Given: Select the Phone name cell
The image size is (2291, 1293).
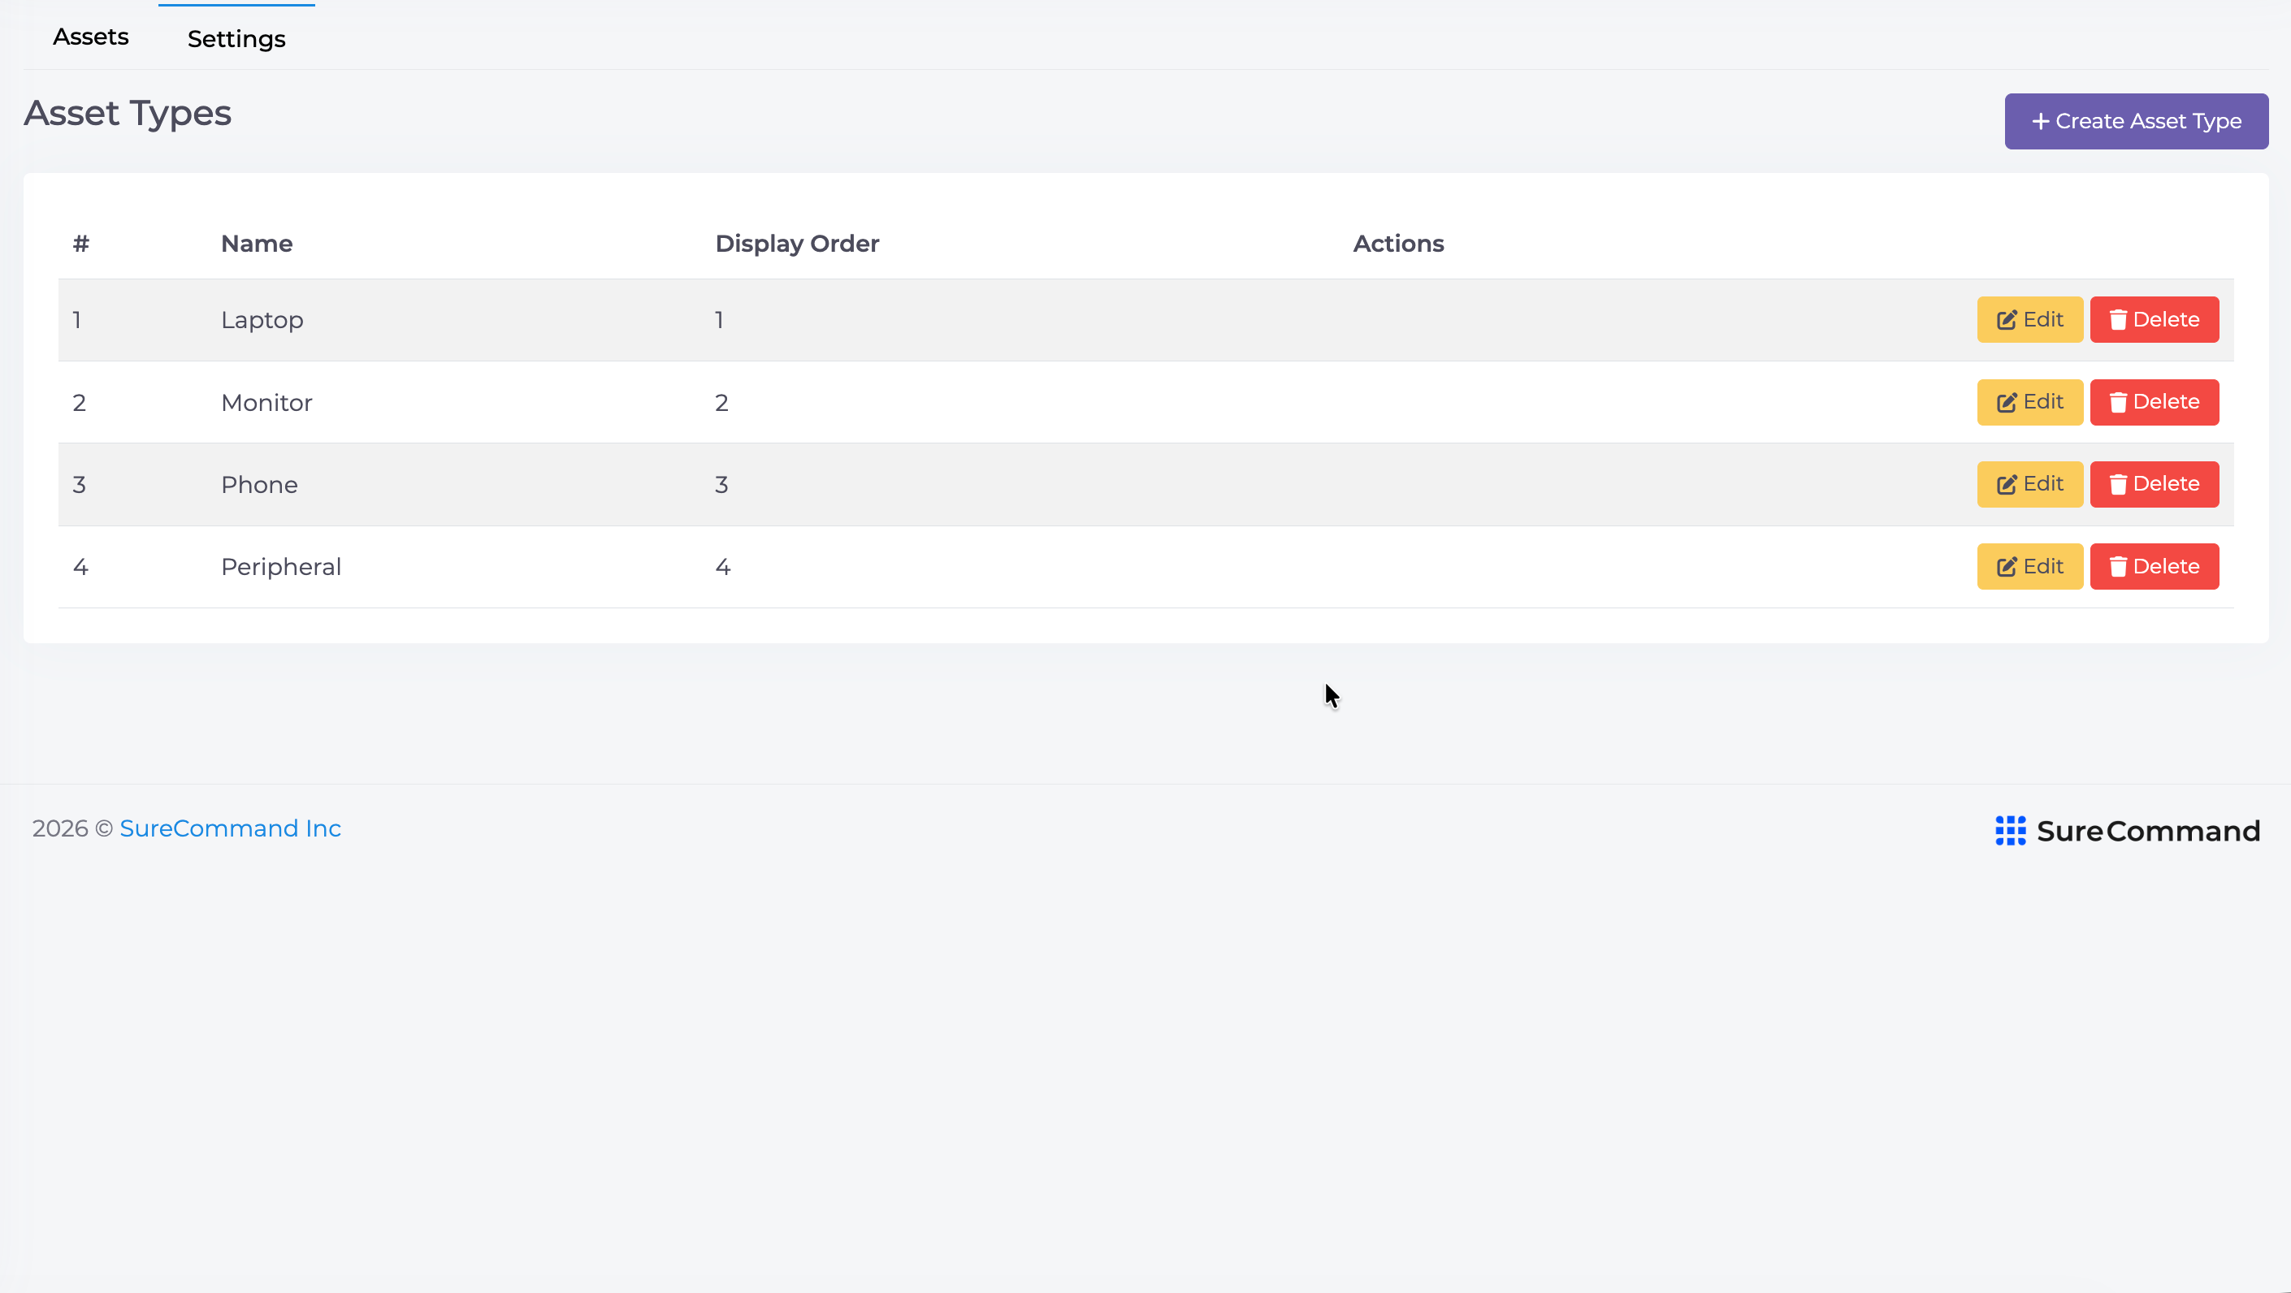Looking at the screenshot, I should 260,485.
